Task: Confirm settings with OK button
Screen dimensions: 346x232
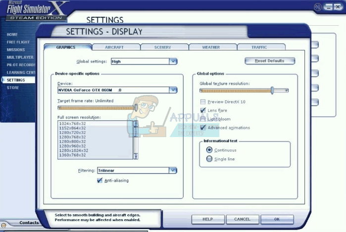Action: click(277, 219)
